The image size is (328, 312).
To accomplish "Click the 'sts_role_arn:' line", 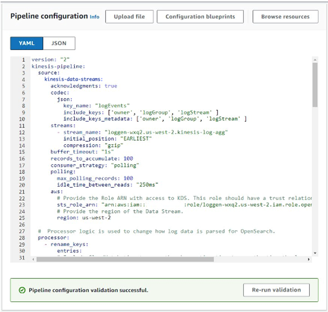I will pyautogui.click(x=184, y=204).
